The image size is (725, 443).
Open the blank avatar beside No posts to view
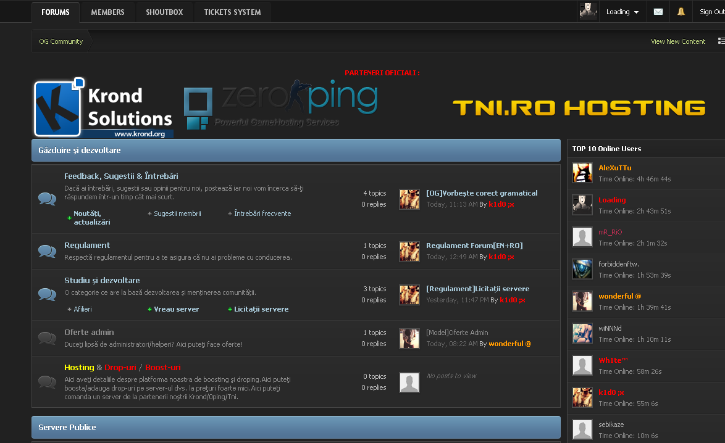[409, 383]
